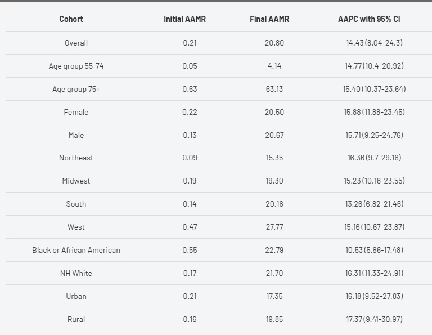432x335 pixels.
Task: Click the Cohort column header
Action: [x=71, y=19]
